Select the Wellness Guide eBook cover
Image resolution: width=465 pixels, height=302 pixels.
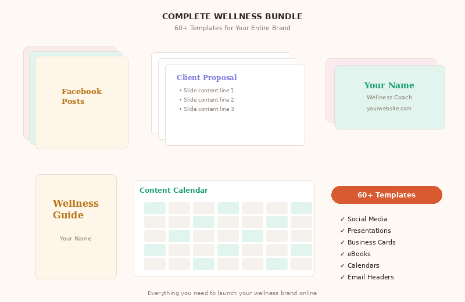point(76,227)
